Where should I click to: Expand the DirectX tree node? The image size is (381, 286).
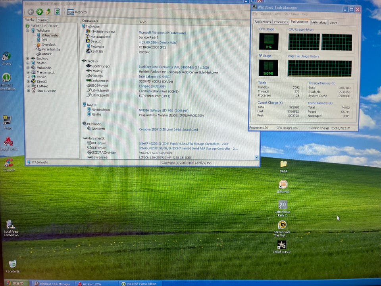coord(28,81)
